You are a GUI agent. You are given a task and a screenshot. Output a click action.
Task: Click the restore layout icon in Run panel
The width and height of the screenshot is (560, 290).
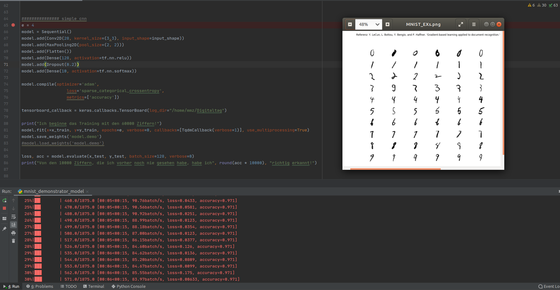tap(4, 219)
